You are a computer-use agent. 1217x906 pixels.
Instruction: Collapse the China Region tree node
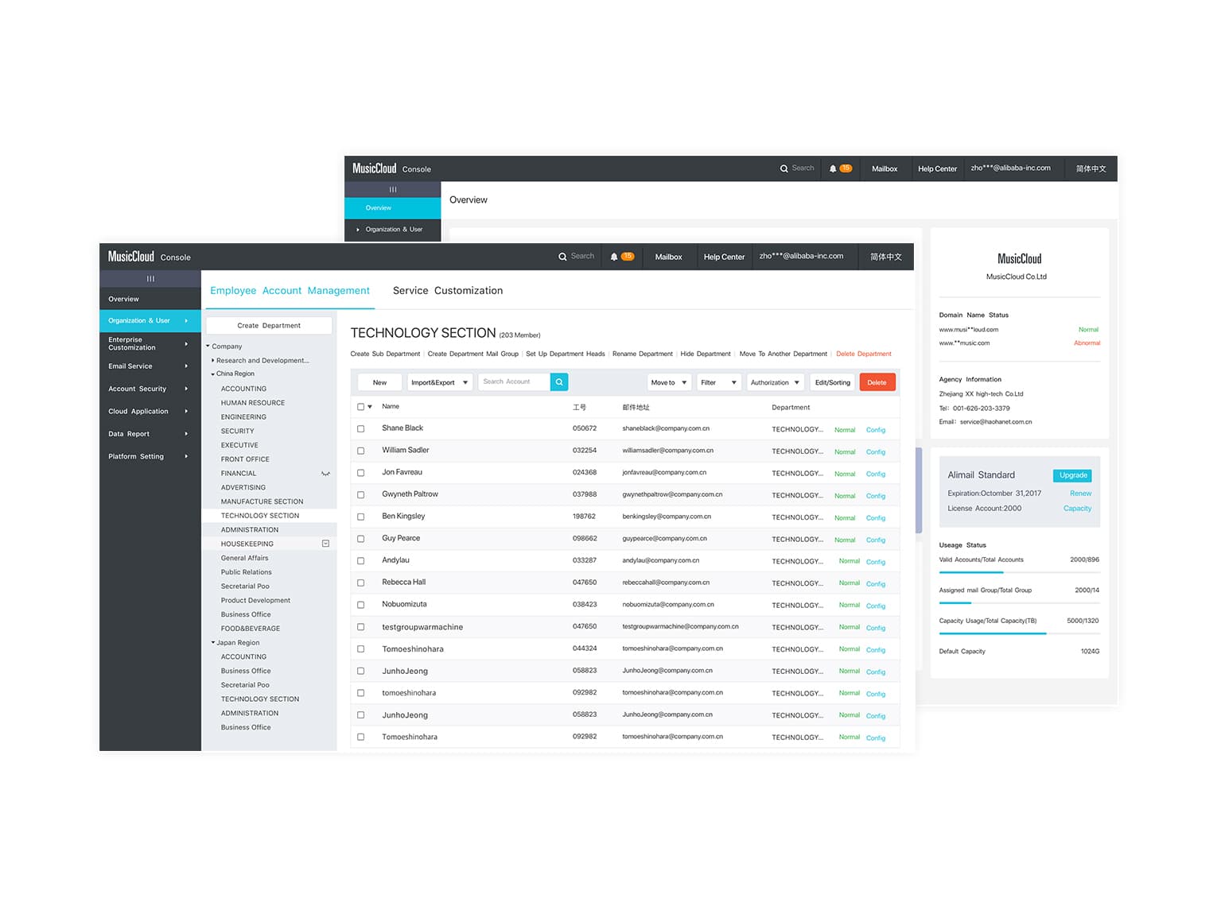[213, 374]
